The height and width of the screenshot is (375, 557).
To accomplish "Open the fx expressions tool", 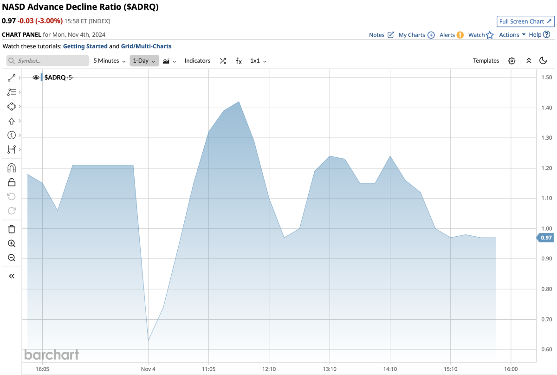I will (239, 61).
